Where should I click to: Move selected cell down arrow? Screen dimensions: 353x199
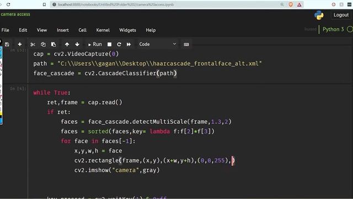[x=77, y=44]
